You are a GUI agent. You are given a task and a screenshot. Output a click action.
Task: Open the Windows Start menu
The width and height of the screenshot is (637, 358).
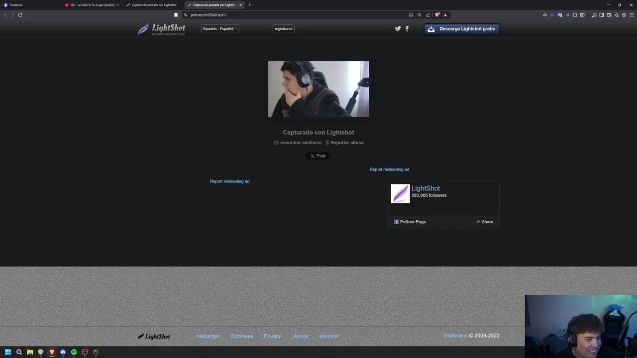8,352
